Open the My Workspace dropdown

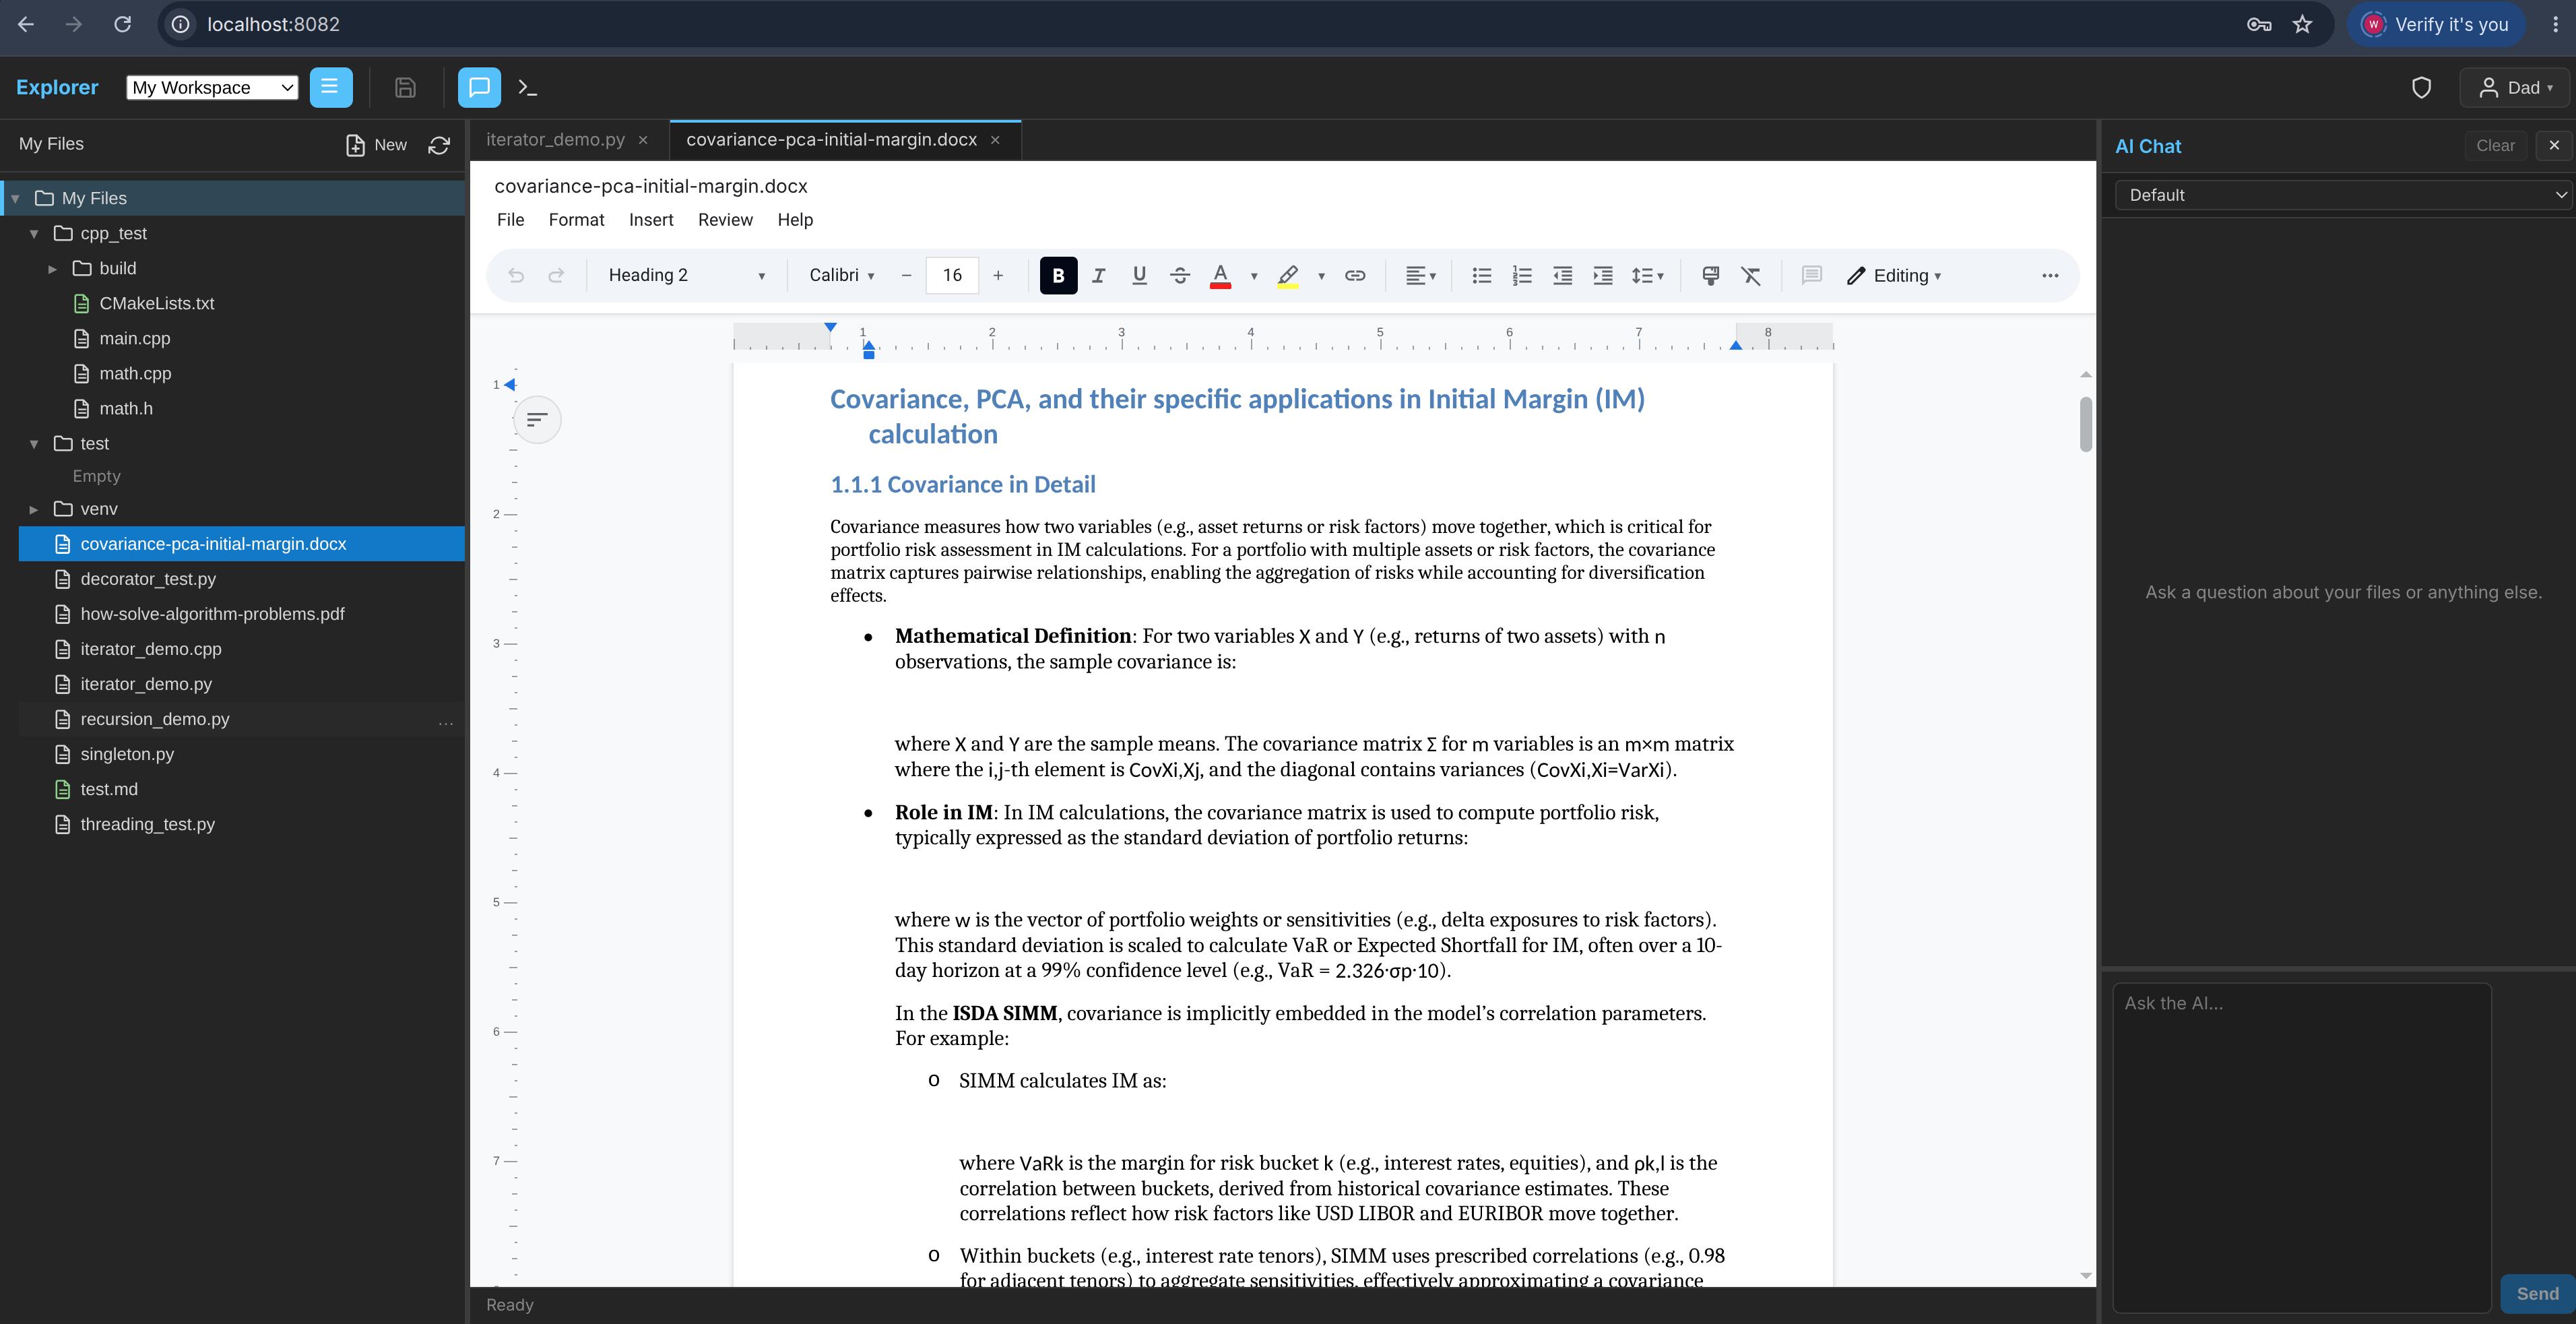click(212, 88)
